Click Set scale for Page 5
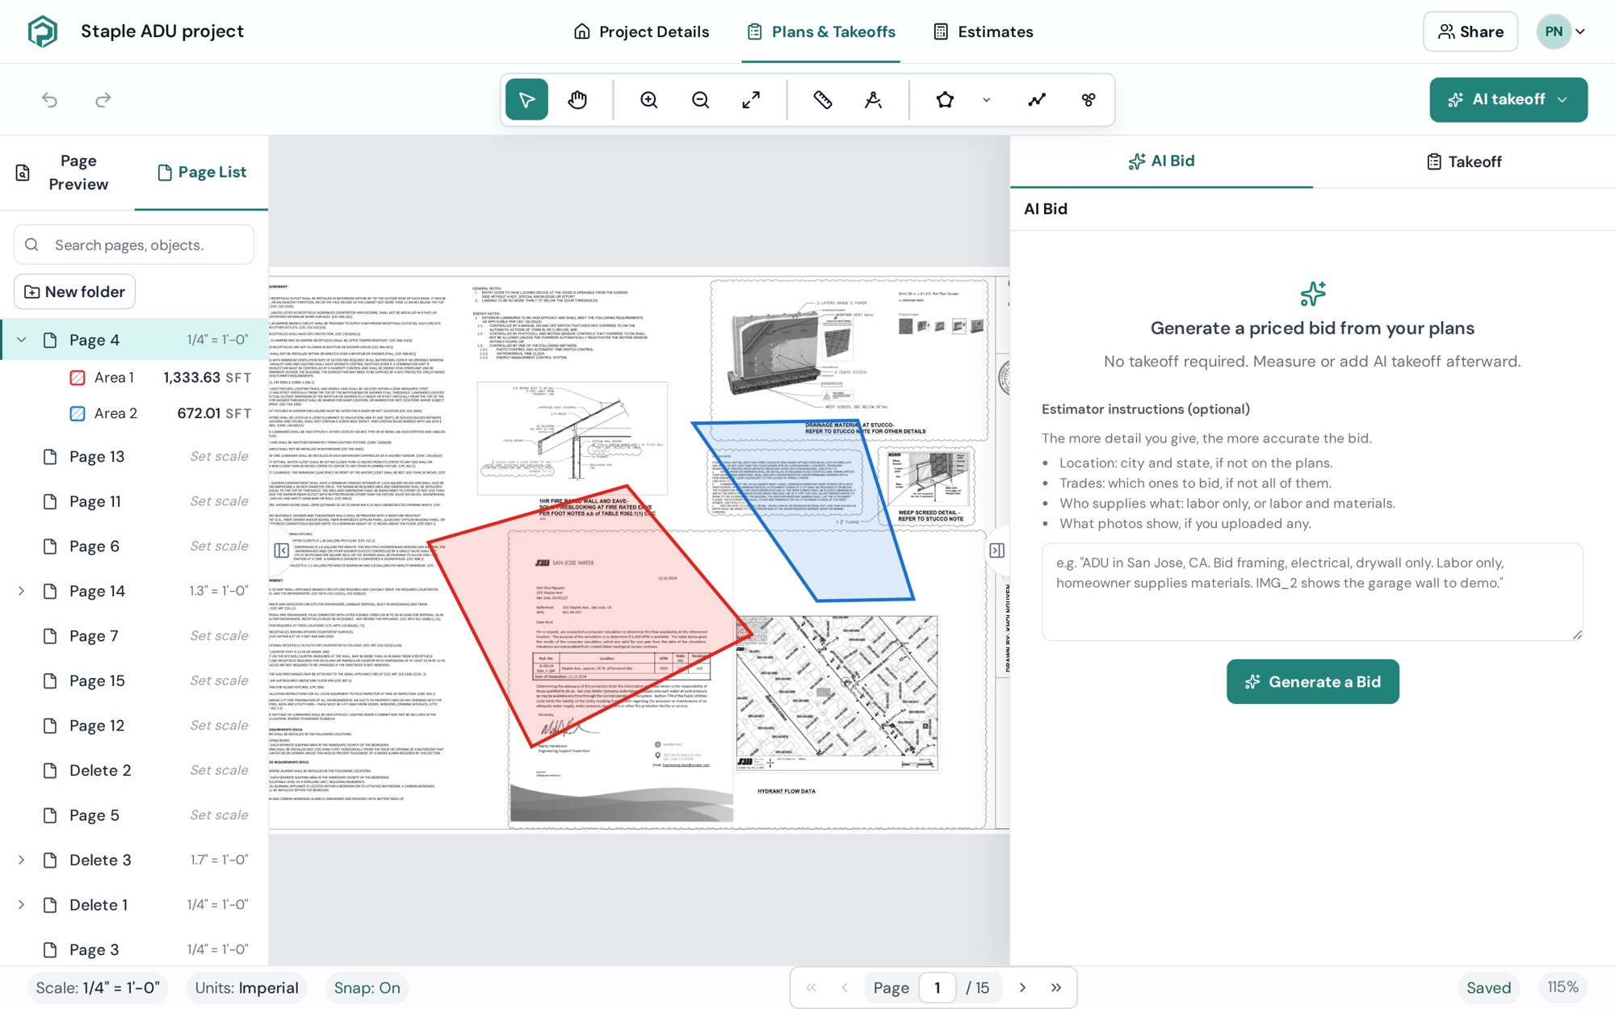This screenshot has height=1009, width=1615. tap(219, 814)
